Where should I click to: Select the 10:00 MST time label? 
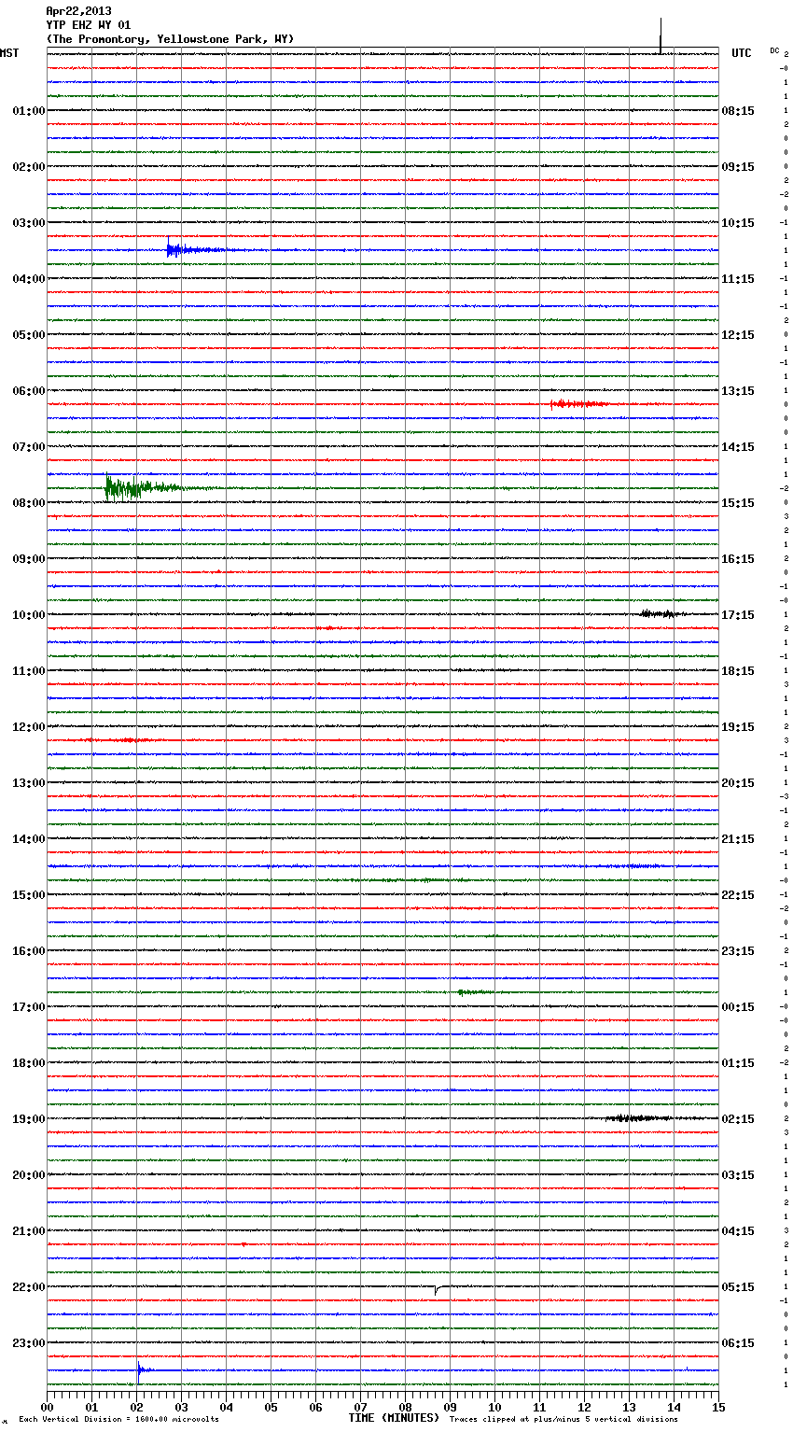29,615
